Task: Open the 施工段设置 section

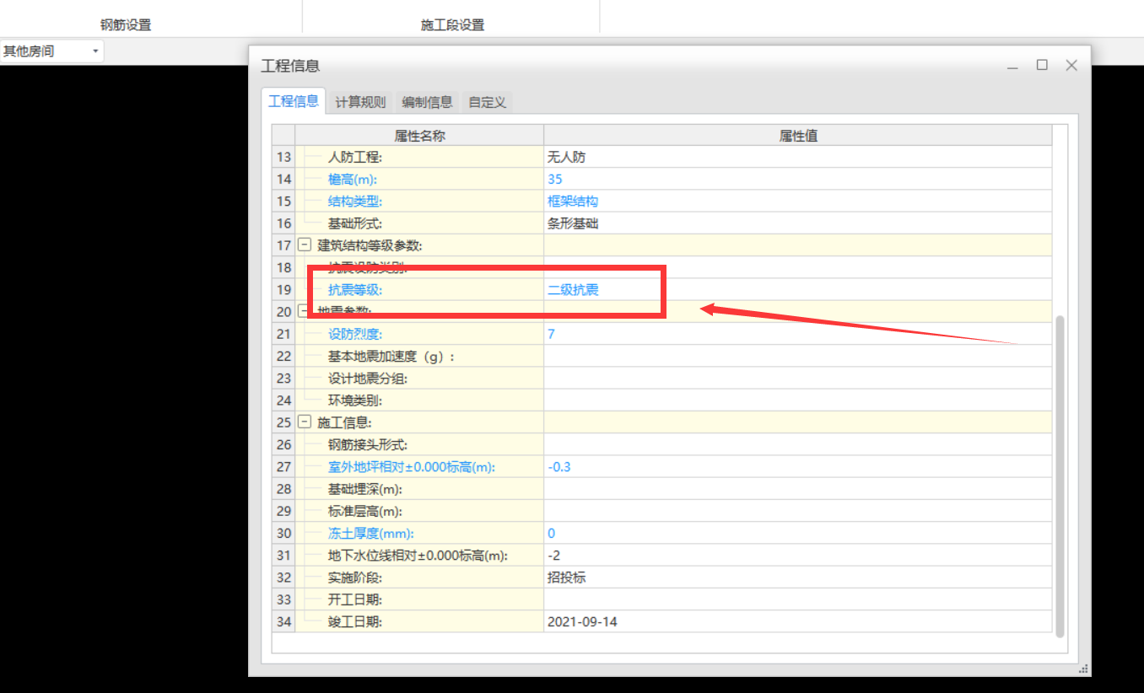Action: pos(452,24)
